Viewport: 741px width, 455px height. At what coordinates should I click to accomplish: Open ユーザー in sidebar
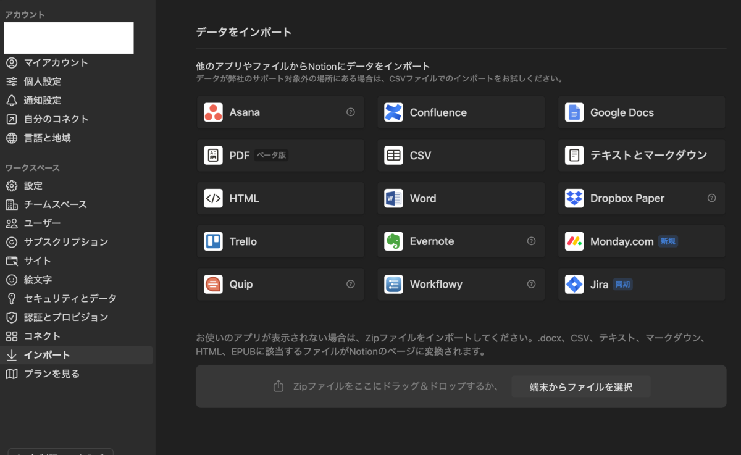tap(77, 223)
